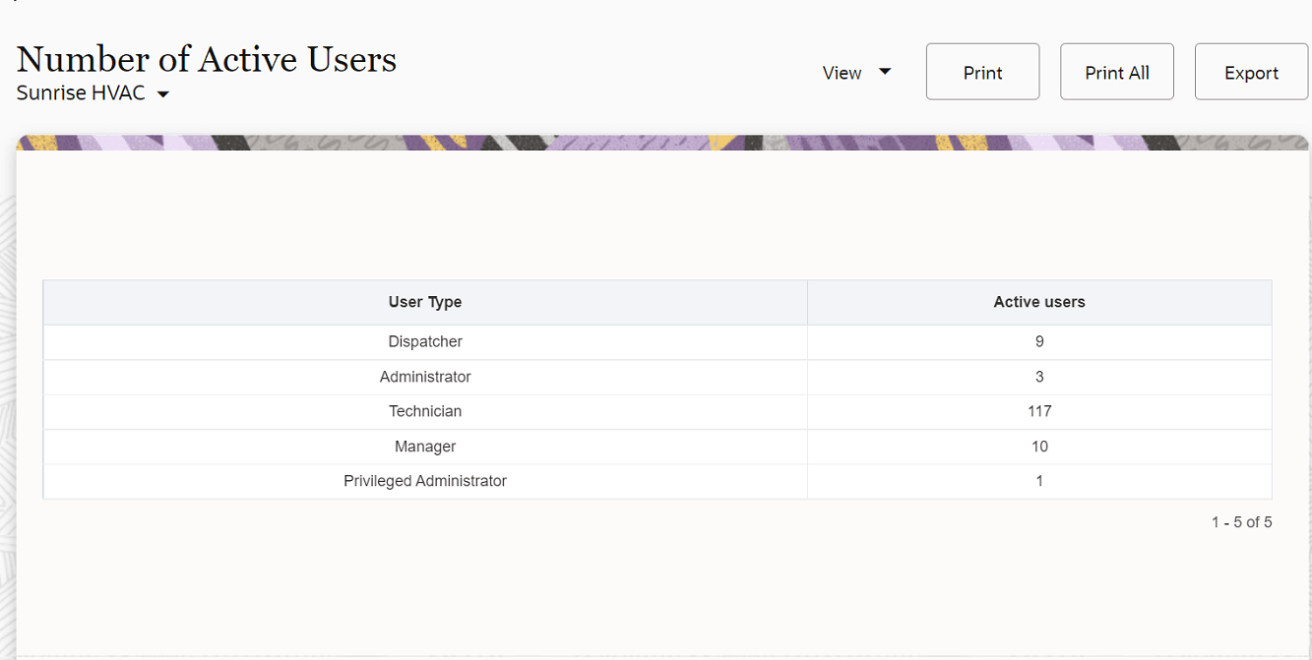
Task: Click the Privileged Administrator count value 1
Action: tap(1038, 481)
